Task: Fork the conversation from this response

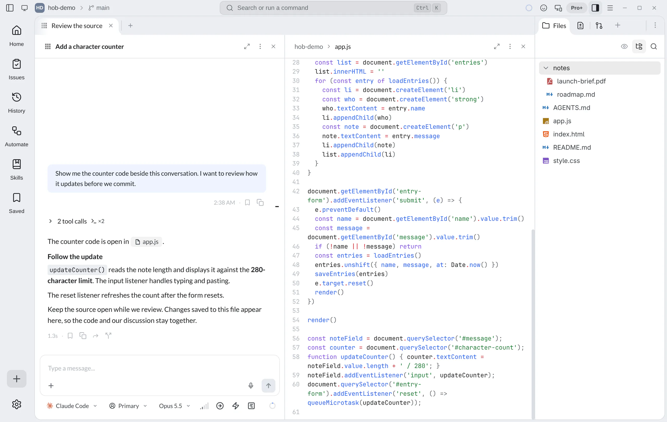Action: tap(108, 335)
